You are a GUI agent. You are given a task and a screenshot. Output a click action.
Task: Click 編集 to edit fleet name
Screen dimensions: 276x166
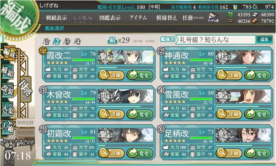[264, 40]
